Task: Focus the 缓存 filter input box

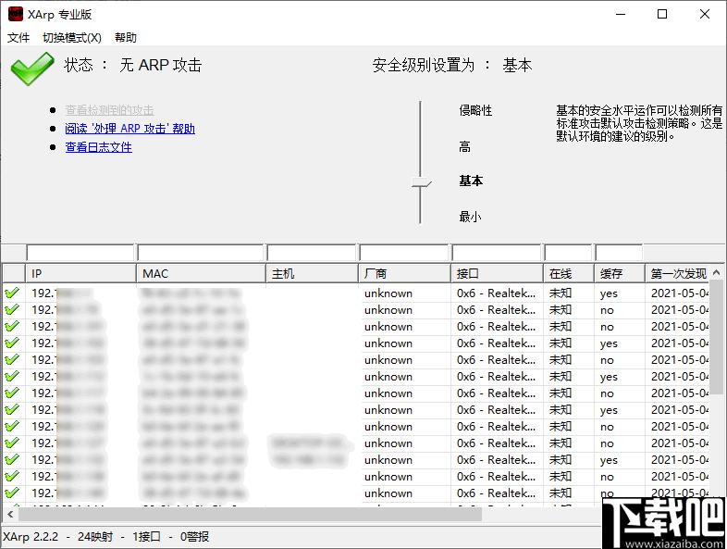Action: (619, 253)
